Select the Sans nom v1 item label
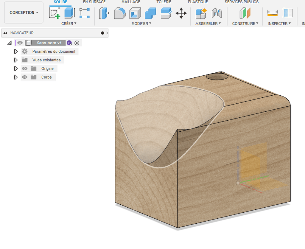 coord(49,43)
